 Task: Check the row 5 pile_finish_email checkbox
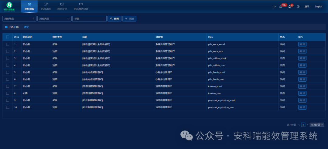[x=8, y=72]
